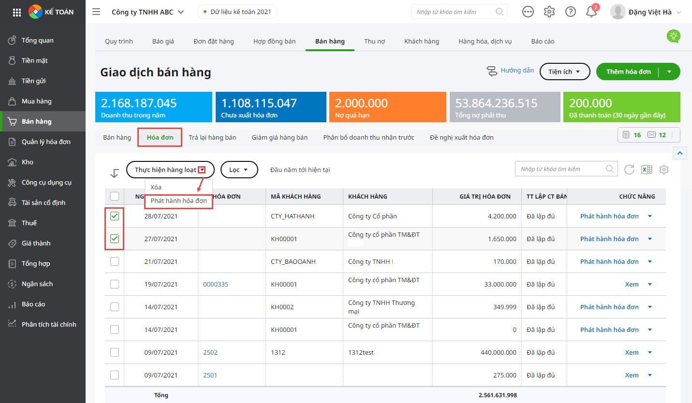Open the Khách hàng tab
The height and width of the screenshot is (403, 692).
pos(422,41)
